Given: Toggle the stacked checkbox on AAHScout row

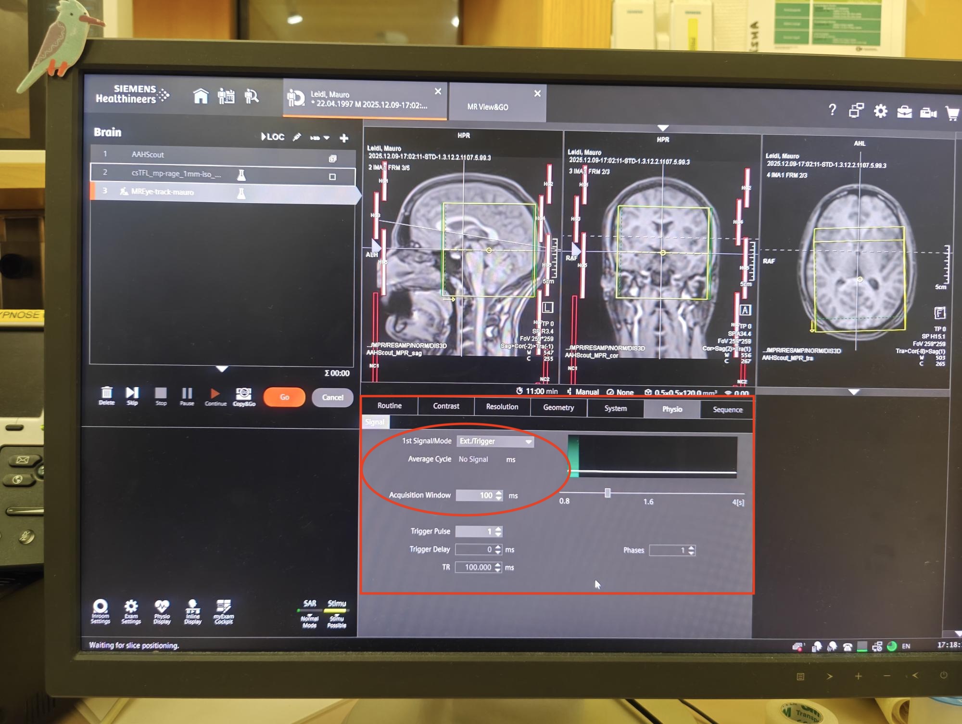Looking at the screenshot, I should pos(332,158).
